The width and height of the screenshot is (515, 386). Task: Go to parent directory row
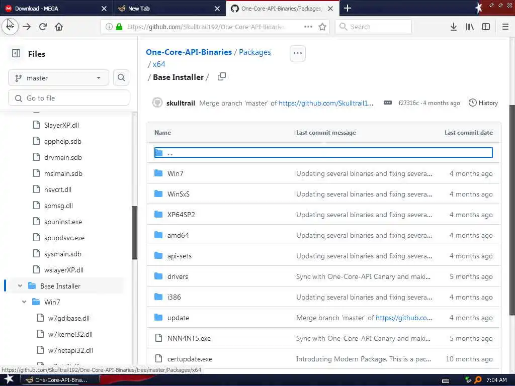(323, 153)
